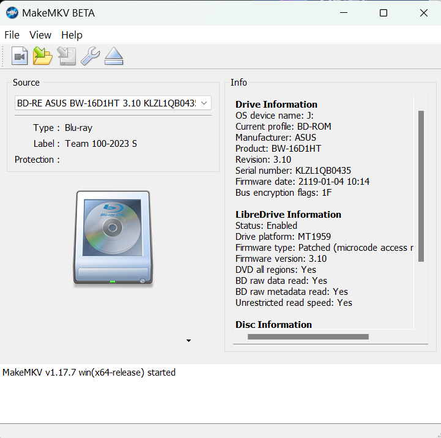
Task: Click the 'Team 100-2023 S' disc label value
Action: tap(101, 144)
